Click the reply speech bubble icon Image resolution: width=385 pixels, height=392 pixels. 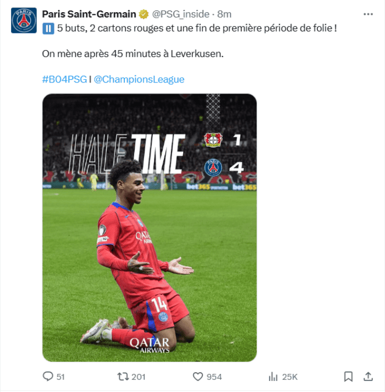(48, 376)
